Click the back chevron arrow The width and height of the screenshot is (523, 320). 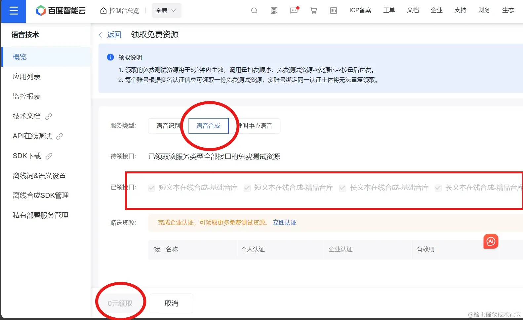pos(100,35)
